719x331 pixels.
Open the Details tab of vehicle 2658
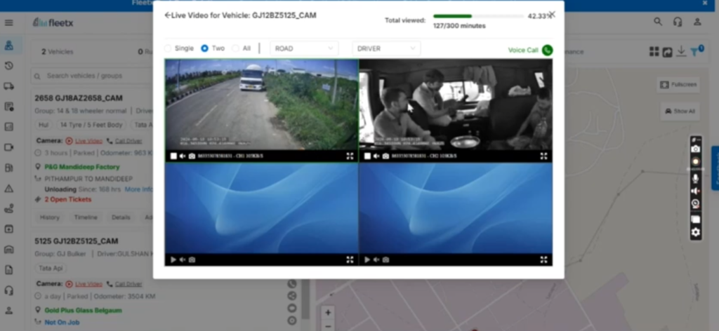(x=121, y=217)
